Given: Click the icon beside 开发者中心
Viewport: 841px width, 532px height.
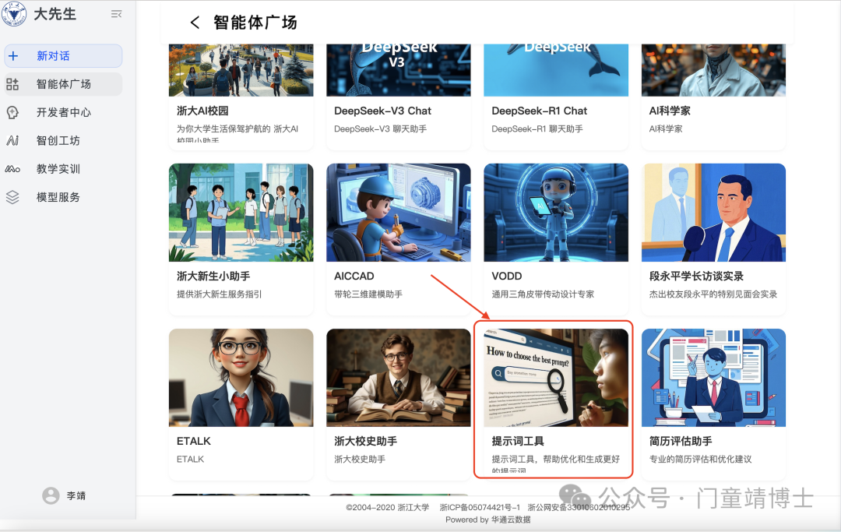Looking at the screenshot, I should [x=12, y=112].
